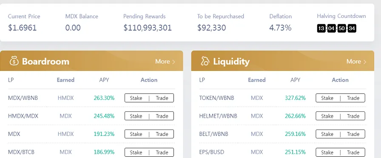The width and height of the screenshot is (381, 158).
Task: Open the Liquidity More link
Action: tap(356, 62)
